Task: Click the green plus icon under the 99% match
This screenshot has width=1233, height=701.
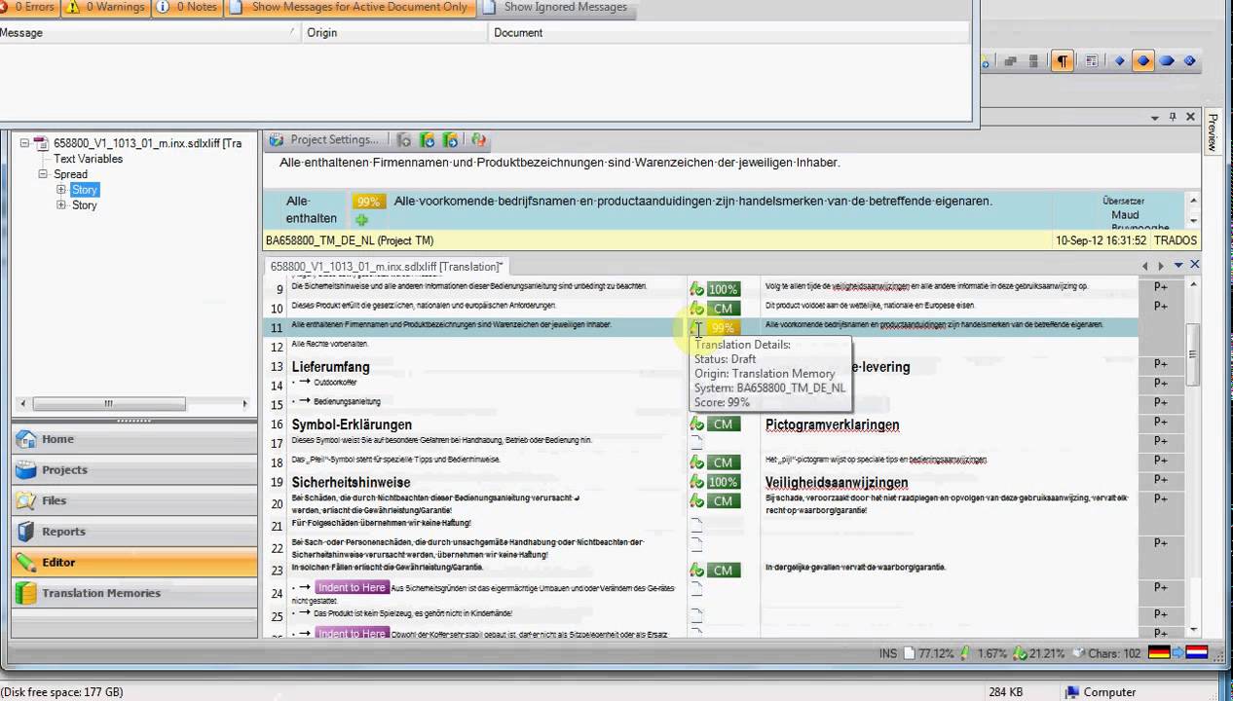Action: pyautogui.click(x=360, y=220)
